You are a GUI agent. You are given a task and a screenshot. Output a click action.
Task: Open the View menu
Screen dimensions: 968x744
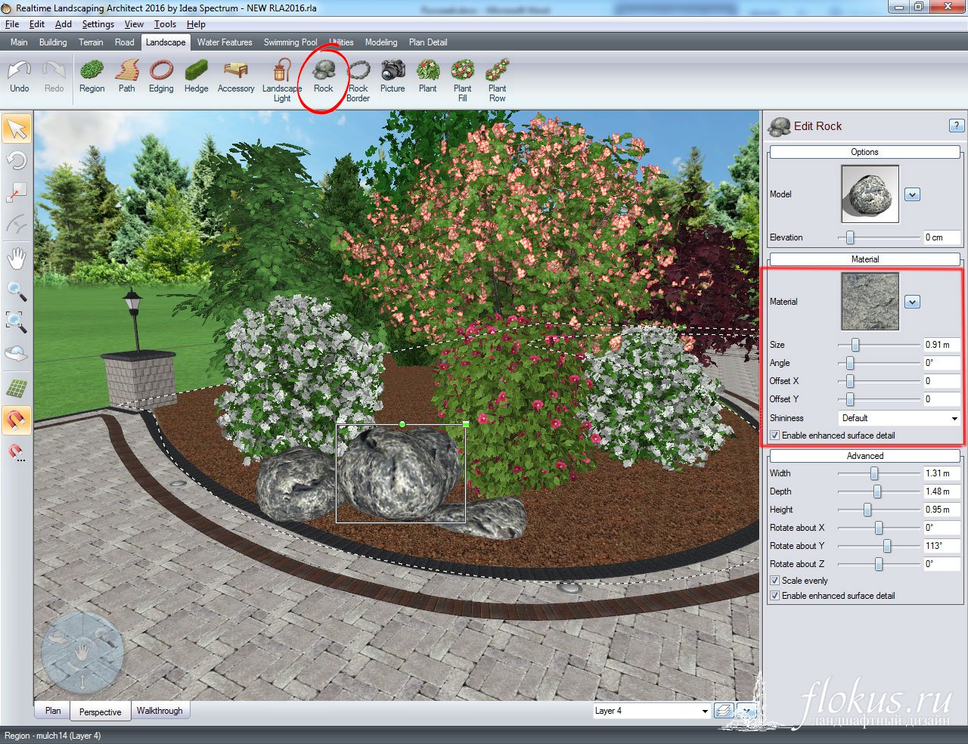(x=134, y=24)
